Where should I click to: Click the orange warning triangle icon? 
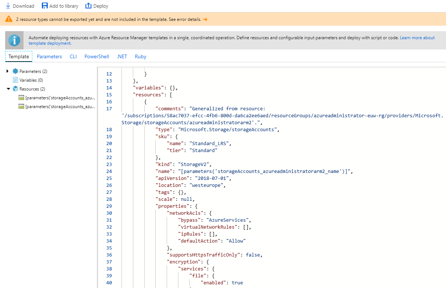9,19
